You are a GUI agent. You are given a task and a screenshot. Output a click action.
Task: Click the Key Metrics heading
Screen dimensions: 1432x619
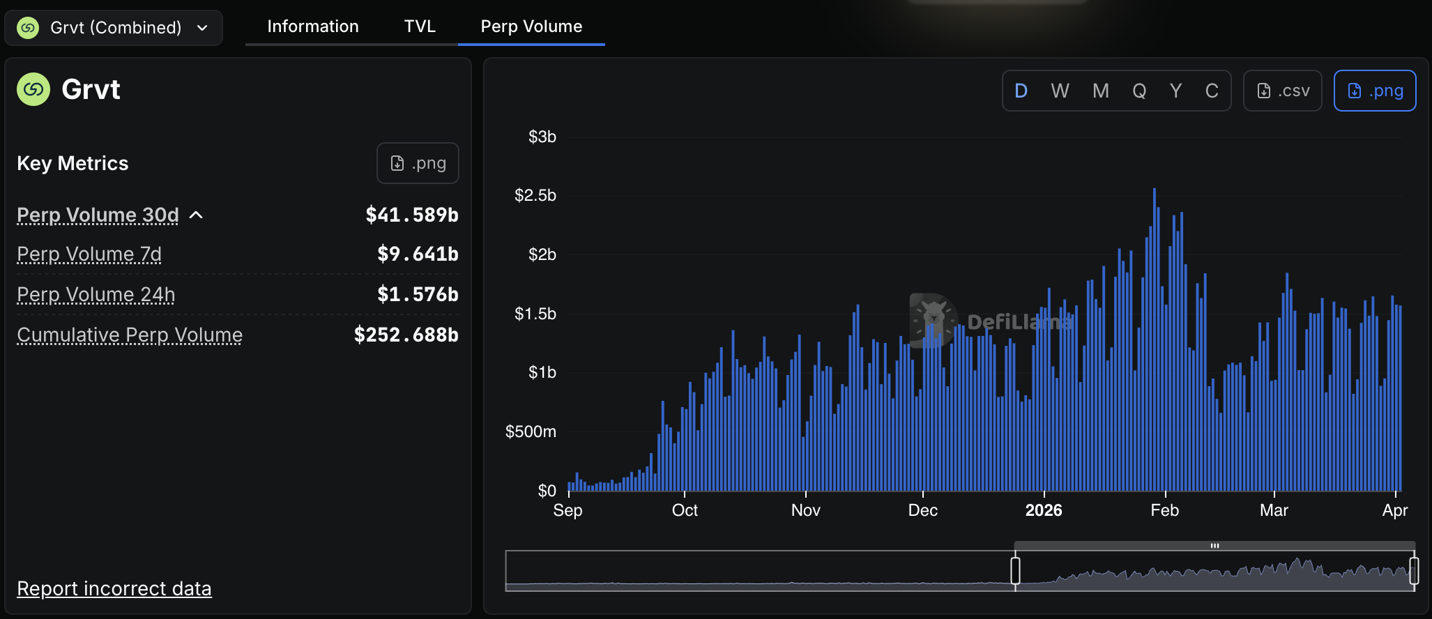pyautogui.click(x=73, y=163)
